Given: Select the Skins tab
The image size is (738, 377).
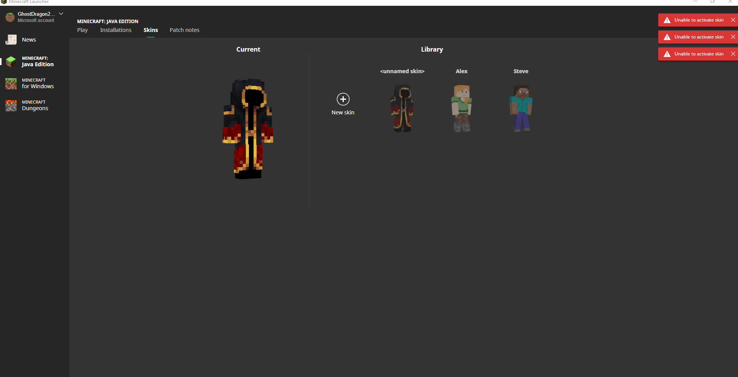Looking at the screenshot, I should (x=151, y=30).
